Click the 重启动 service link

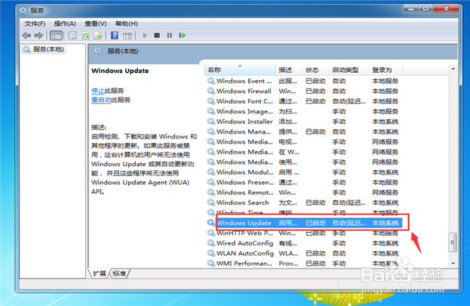pos(101,100)
